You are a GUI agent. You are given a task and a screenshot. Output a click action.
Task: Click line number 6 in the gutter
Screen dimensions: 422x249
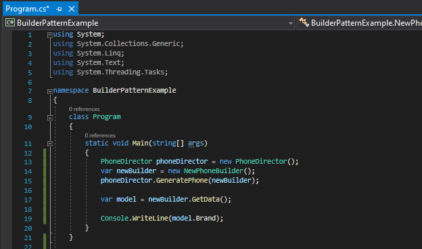30,83
